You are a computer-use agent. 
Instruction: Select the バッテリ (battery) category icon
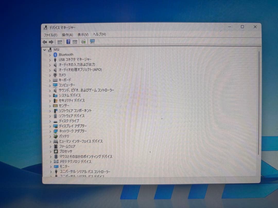(55, 136)
